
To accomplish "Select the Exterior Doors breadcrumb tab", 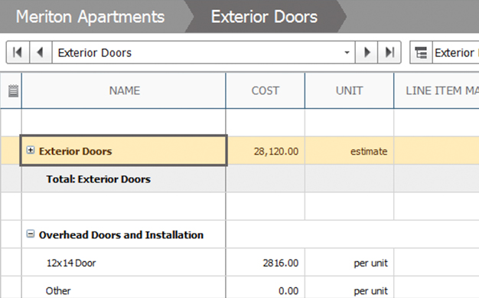I will tap(264, 17).
